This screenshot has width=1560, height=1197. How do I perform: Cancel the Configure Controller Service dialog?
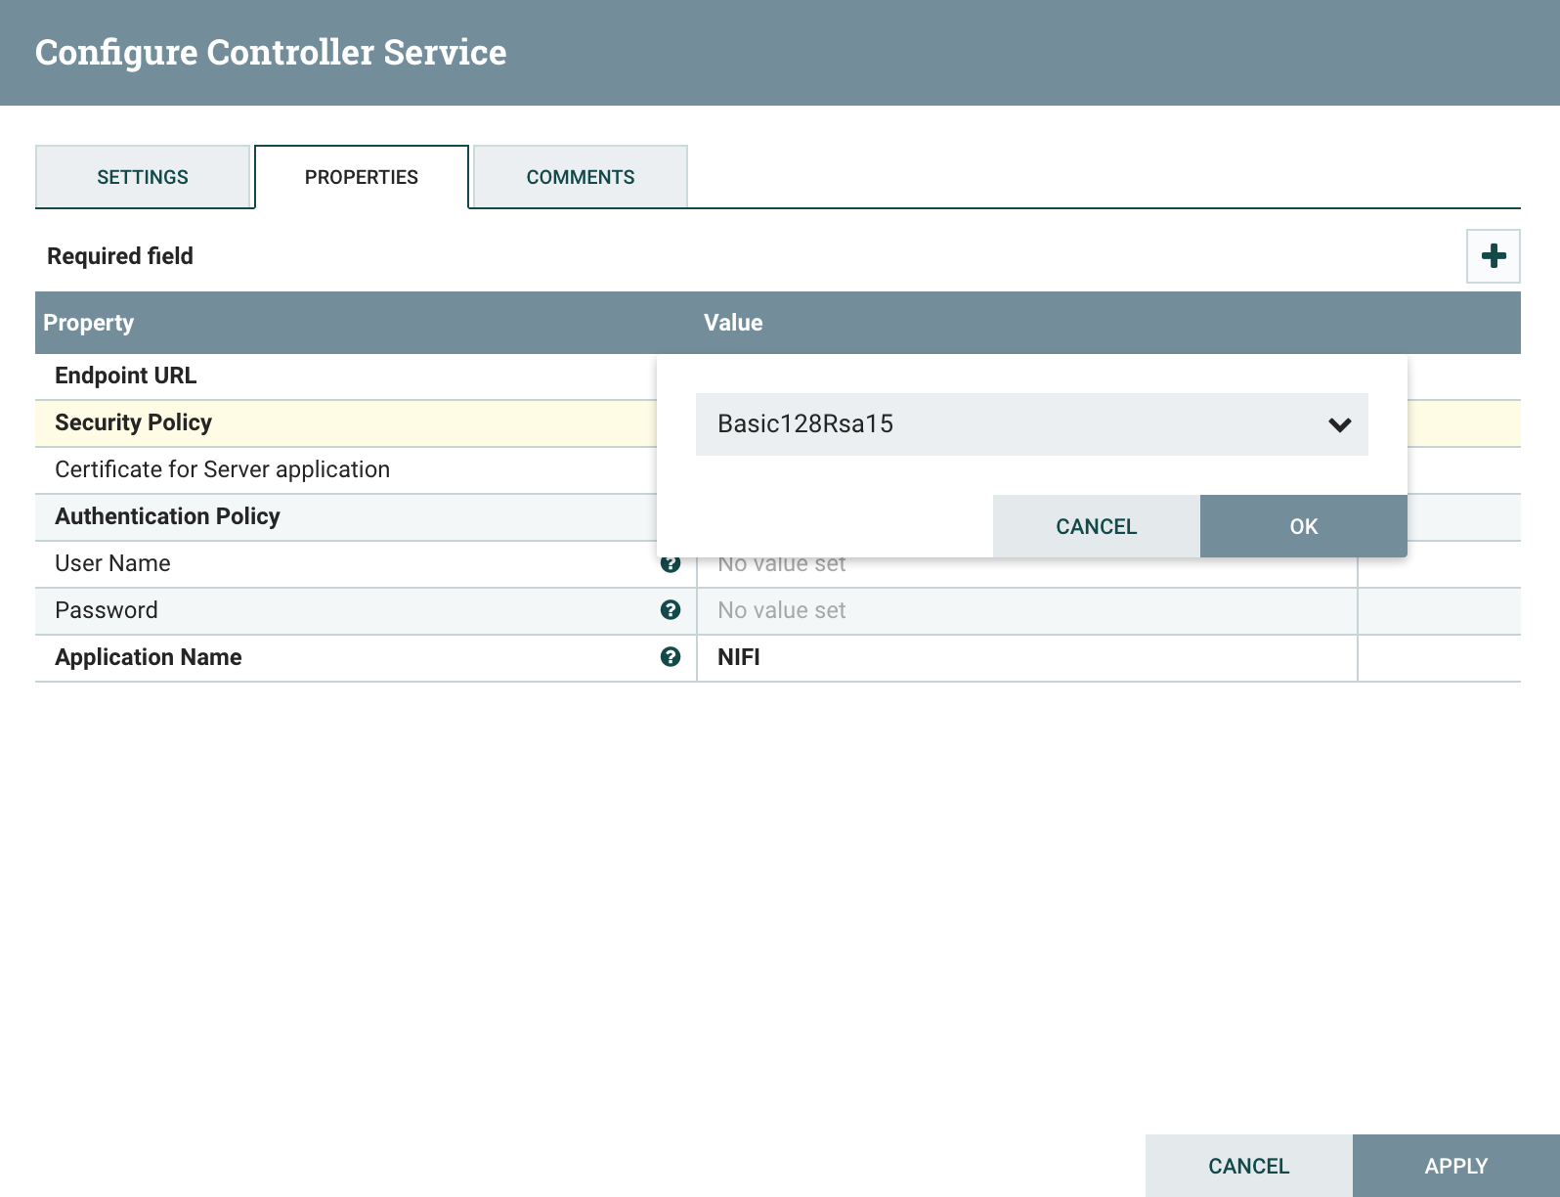pos(1249,1166)
